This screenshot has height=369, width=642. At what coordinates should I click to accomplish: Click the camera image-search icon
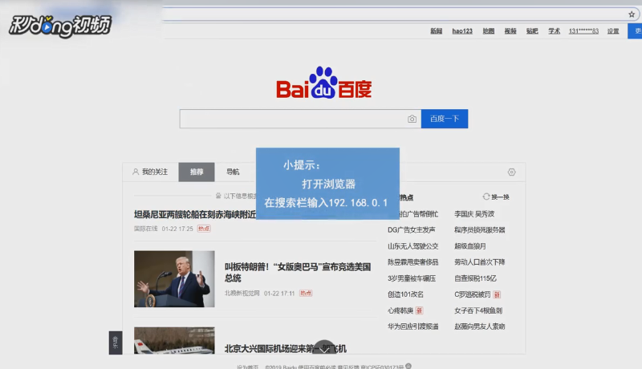(412, 119)
